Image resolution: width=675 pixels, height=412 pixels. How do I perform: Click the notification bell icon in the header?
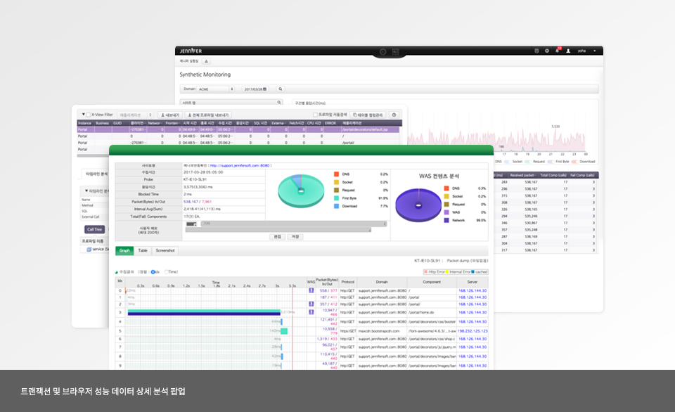coord(558,51)
